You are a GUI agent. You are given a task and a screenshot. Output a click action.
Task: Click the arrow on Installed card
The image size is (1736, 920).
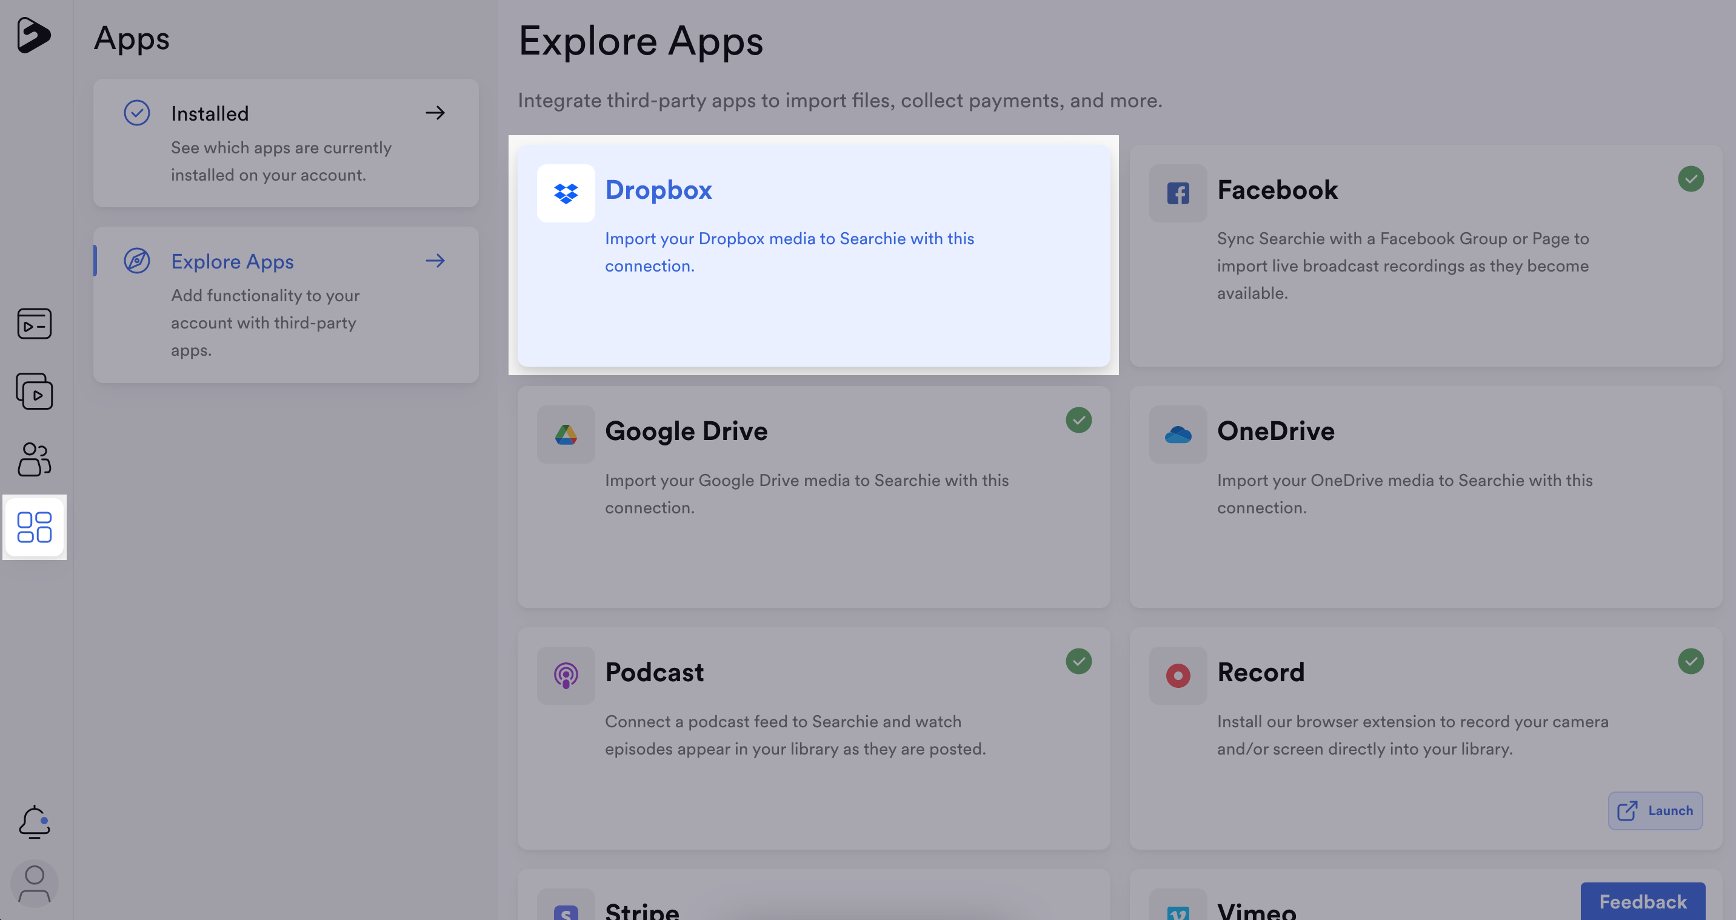[435, 113]
